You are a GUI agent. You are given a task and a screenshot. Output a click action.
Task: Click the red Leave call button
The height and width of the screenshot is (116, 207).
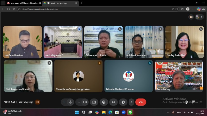(x=141, y=102)
